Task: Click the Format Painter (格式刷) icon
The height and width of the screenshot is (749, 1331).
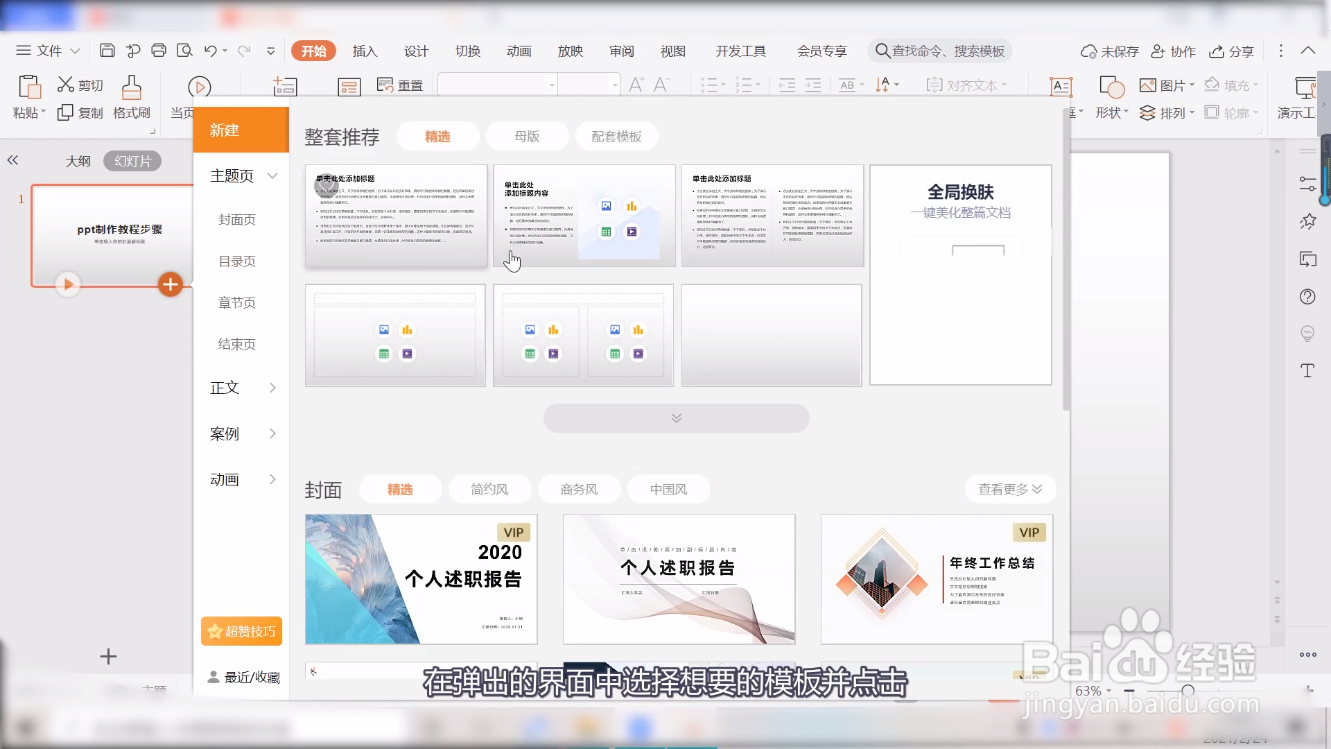Action: [x=132, y=88]
